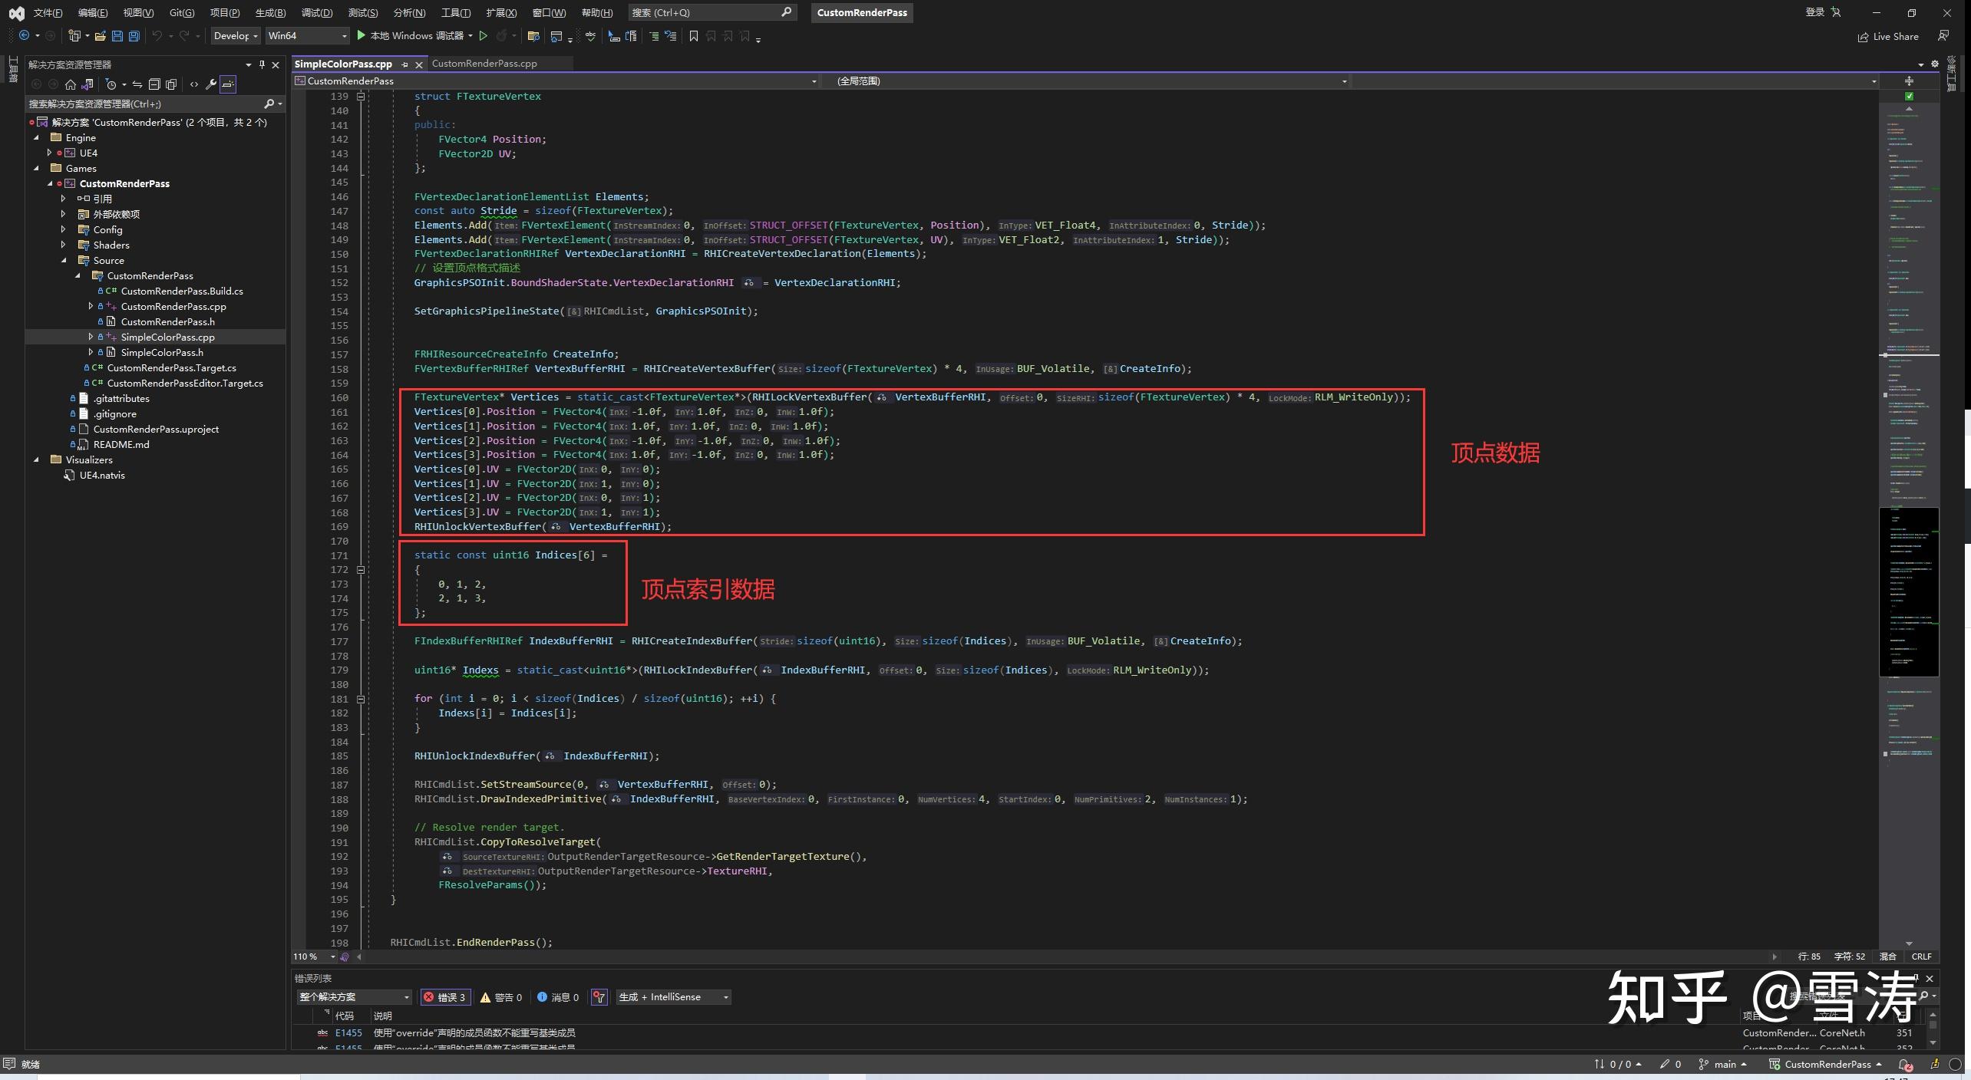Toggle the 消息 0 messages filter

click(559, 997)
